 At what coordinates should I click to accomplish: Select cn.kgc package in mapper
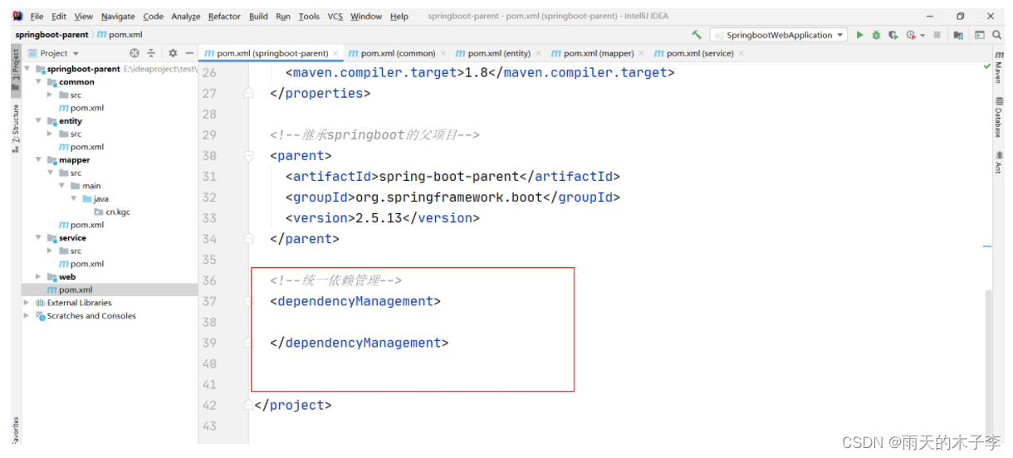point(112,212)
